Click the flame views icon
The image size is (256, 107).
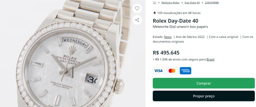tap(154, 13)
